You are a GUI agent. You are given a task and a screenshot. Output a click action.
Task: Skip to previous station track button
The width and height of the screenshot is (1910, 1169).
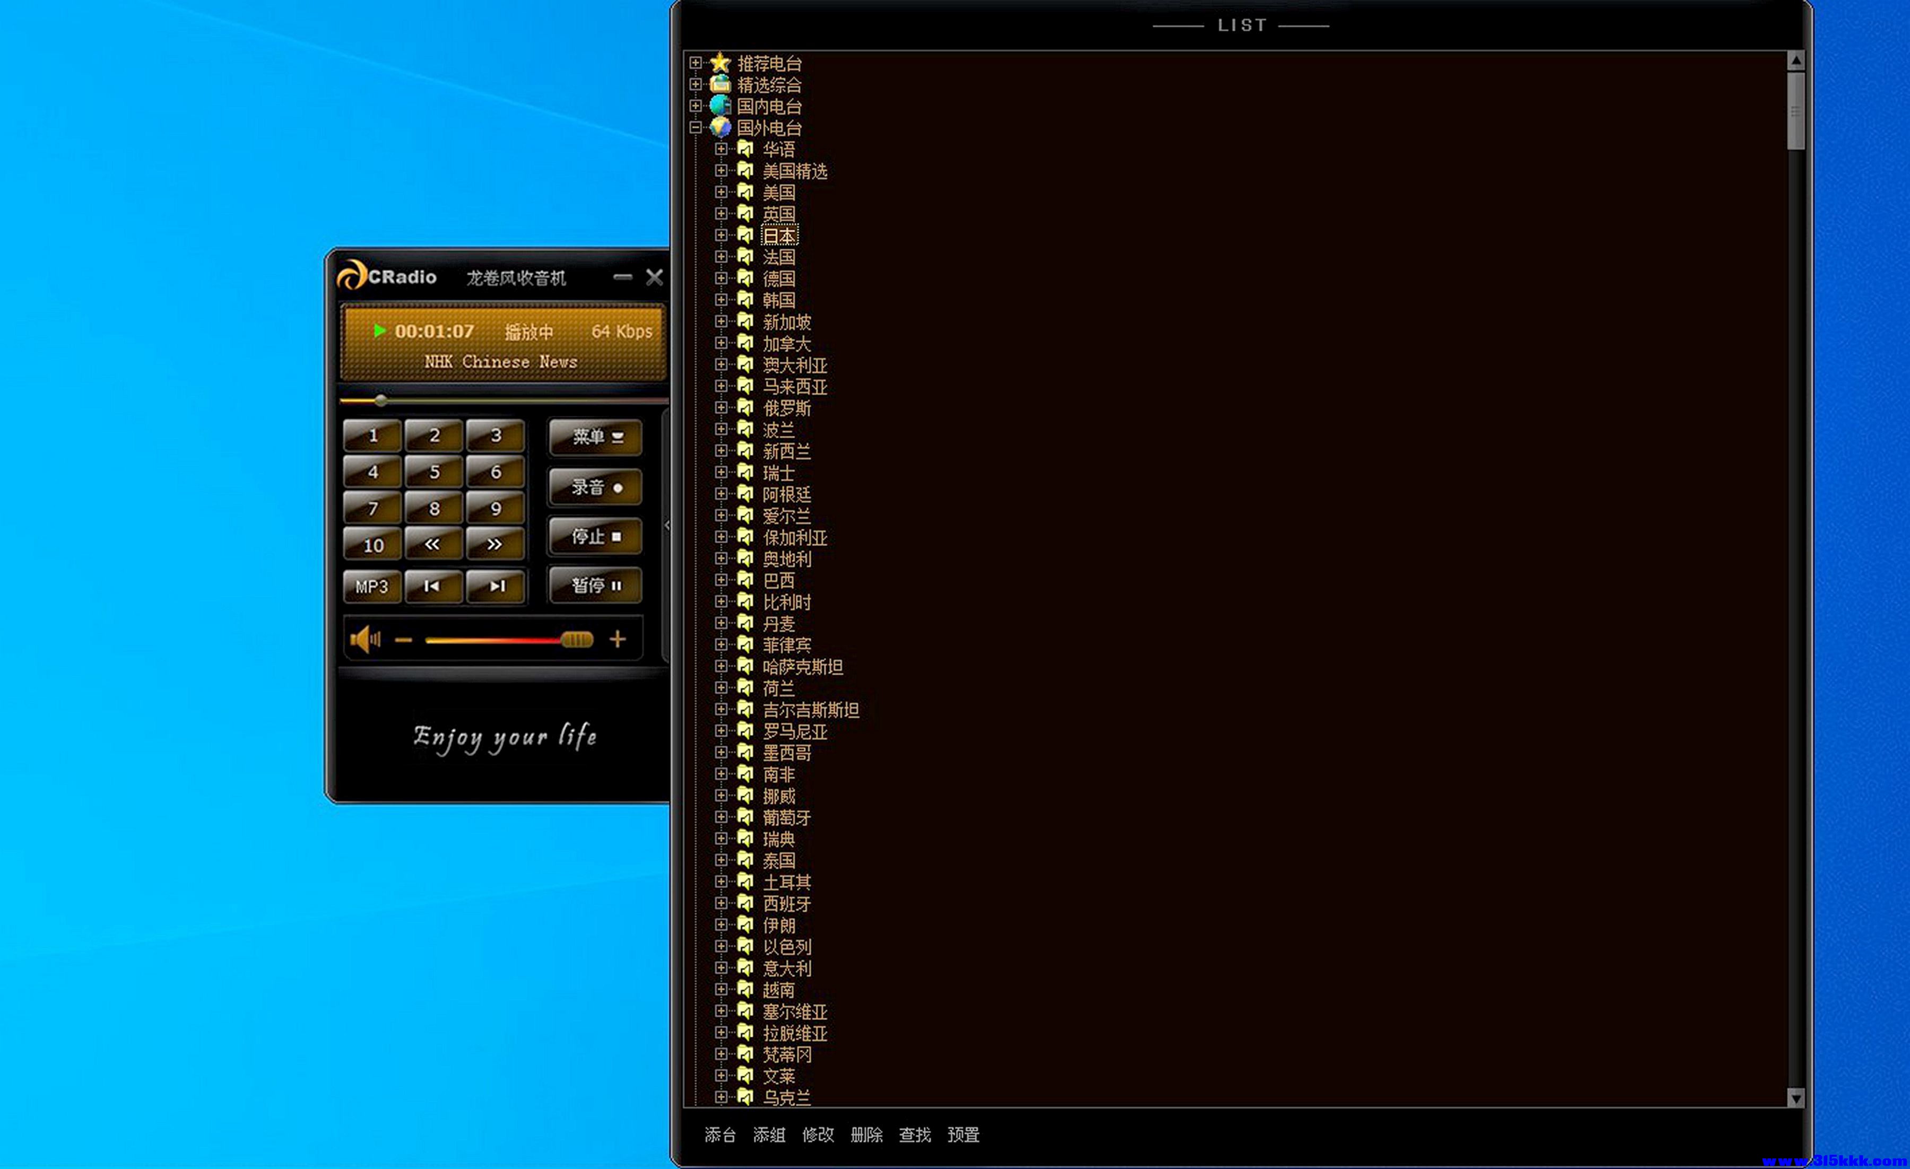[x=432, y=586]
